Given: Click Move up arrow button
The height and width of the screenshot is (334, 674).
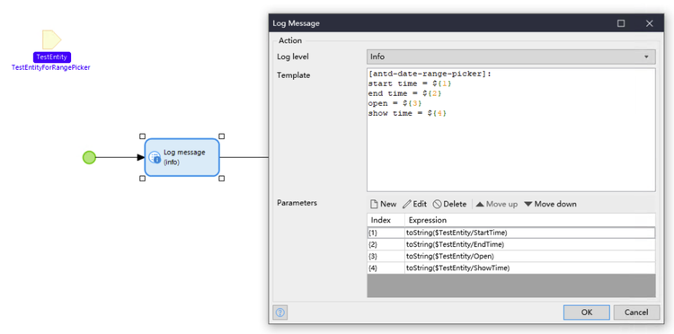Looking at the screenshot, I should point(496,204).
